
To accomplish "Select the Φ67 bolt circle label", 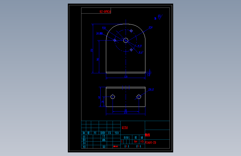I will [141, 52].
